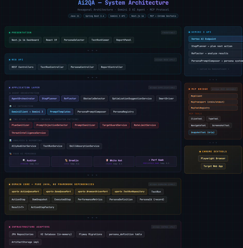Viewport: 243px width, 248px height.
Task: Click the icon beside Four AI Personas
Action: click(x=10, y=154)
